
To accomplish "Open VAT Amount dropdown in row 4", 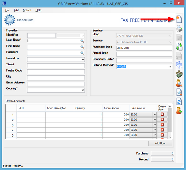I will 155,130.
